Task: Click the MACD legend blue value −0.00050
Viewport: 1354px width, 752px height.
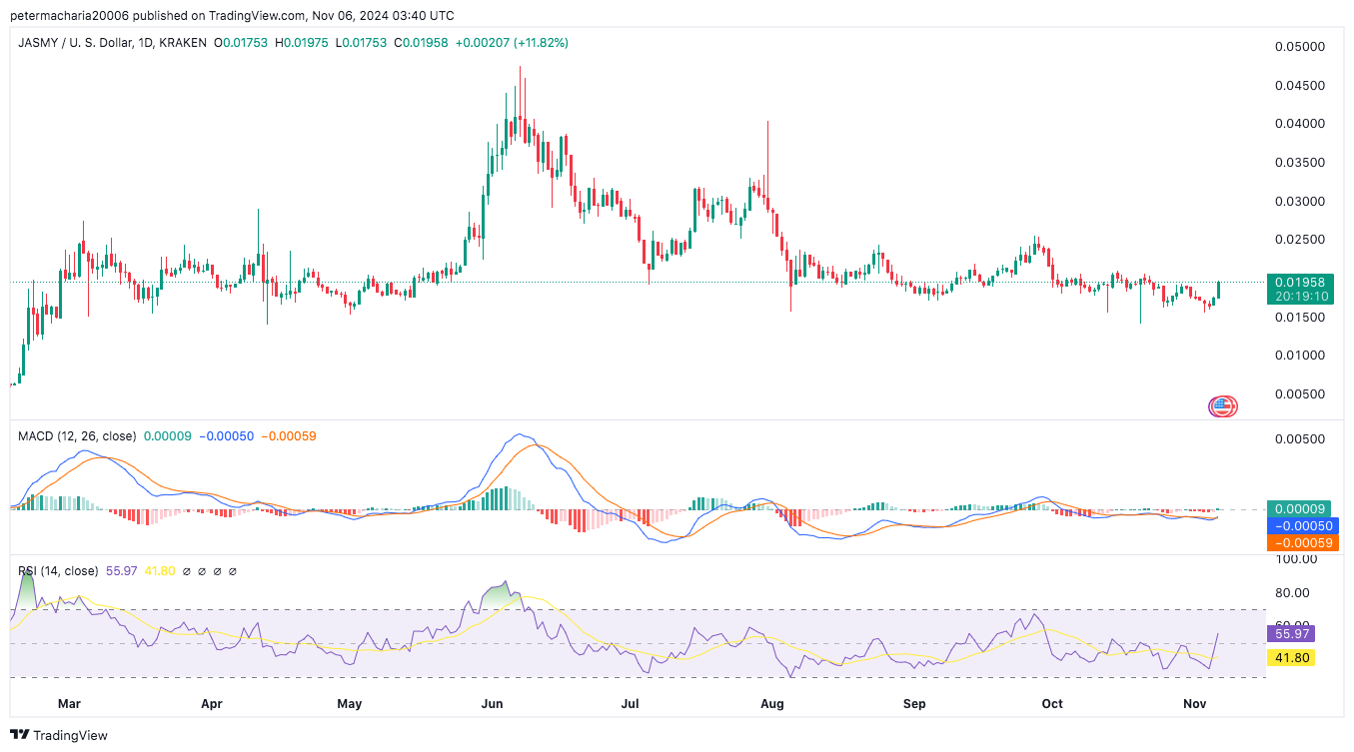Action: tap(226, 436)
